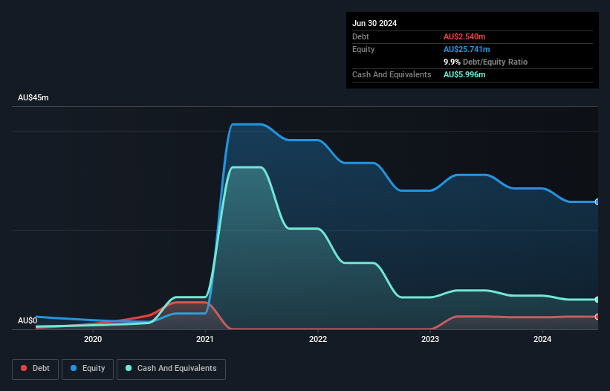Click the teal Cash legend dot

[129, 368]
